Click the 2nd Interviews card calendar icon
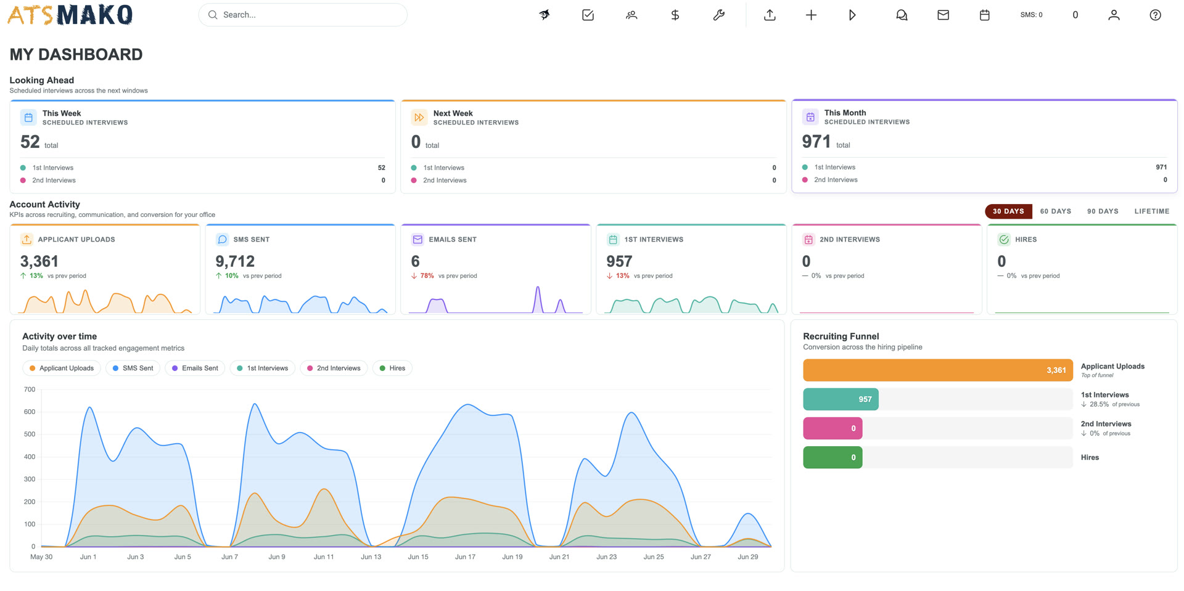This screenshot has height=591, width=1184. 808,239
